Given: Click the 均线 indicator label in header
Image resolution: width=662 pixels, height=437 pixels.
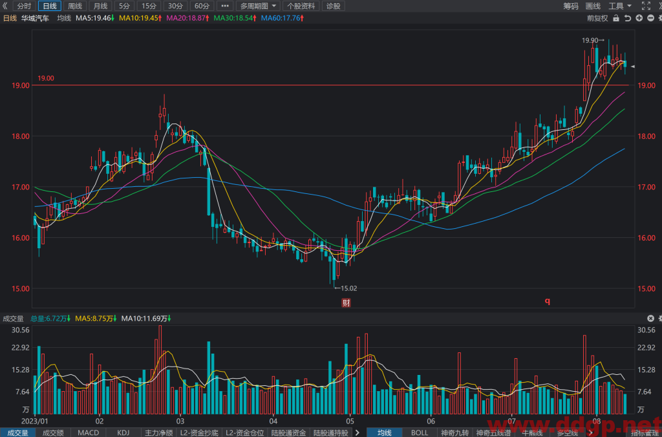Looking at the screenshot, I should click(64, 18).
